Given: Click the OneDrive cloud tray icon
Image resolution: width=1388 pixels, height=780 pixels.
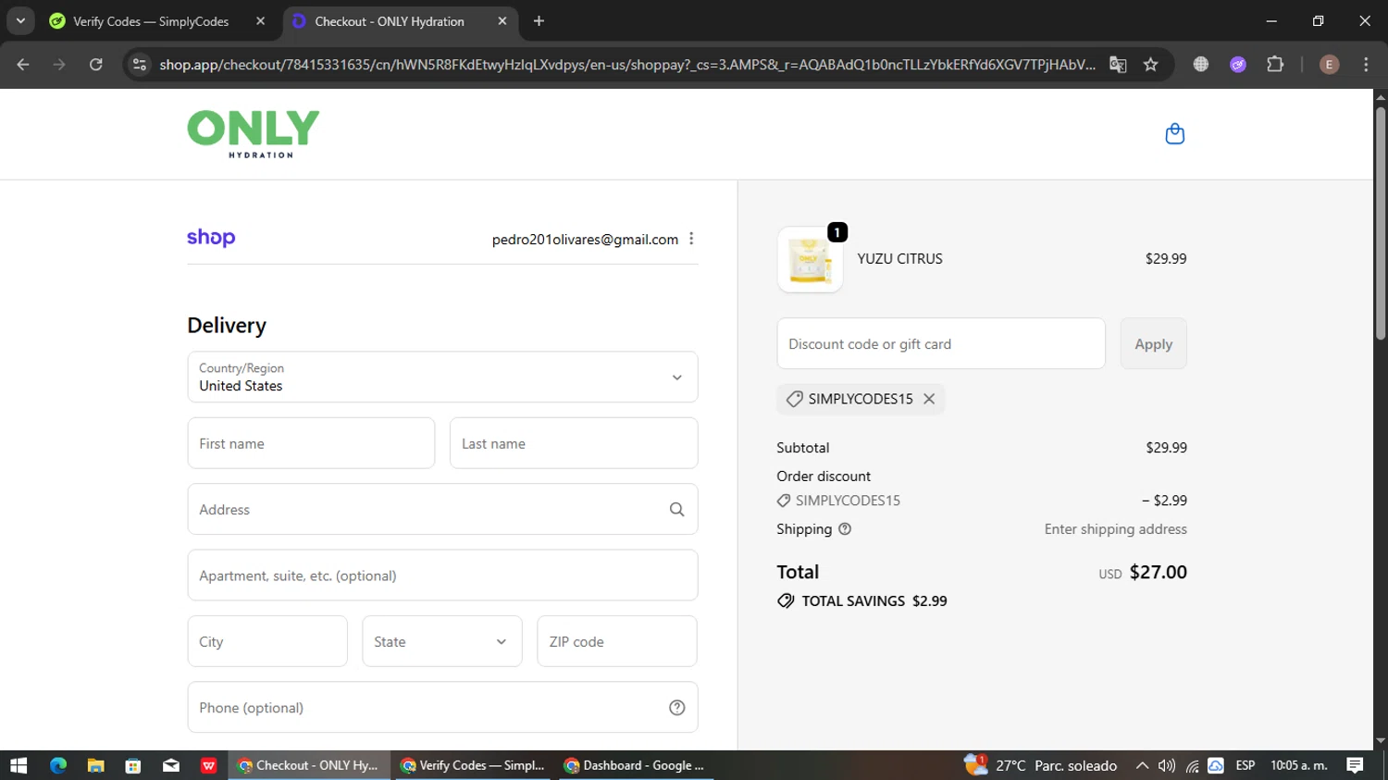Looking at the screenshot, I should [1216, 765].
